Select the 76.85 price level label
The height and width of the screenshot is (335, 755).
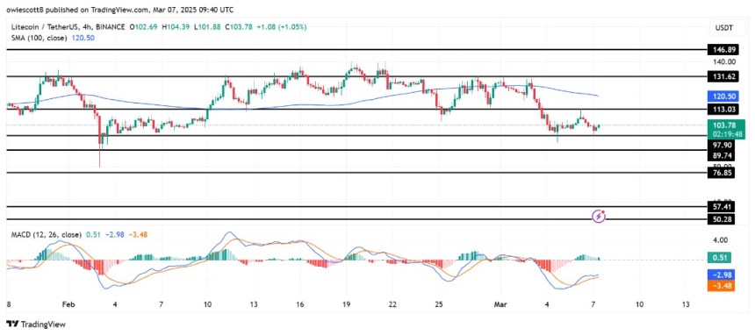click(x=721, y=174)
